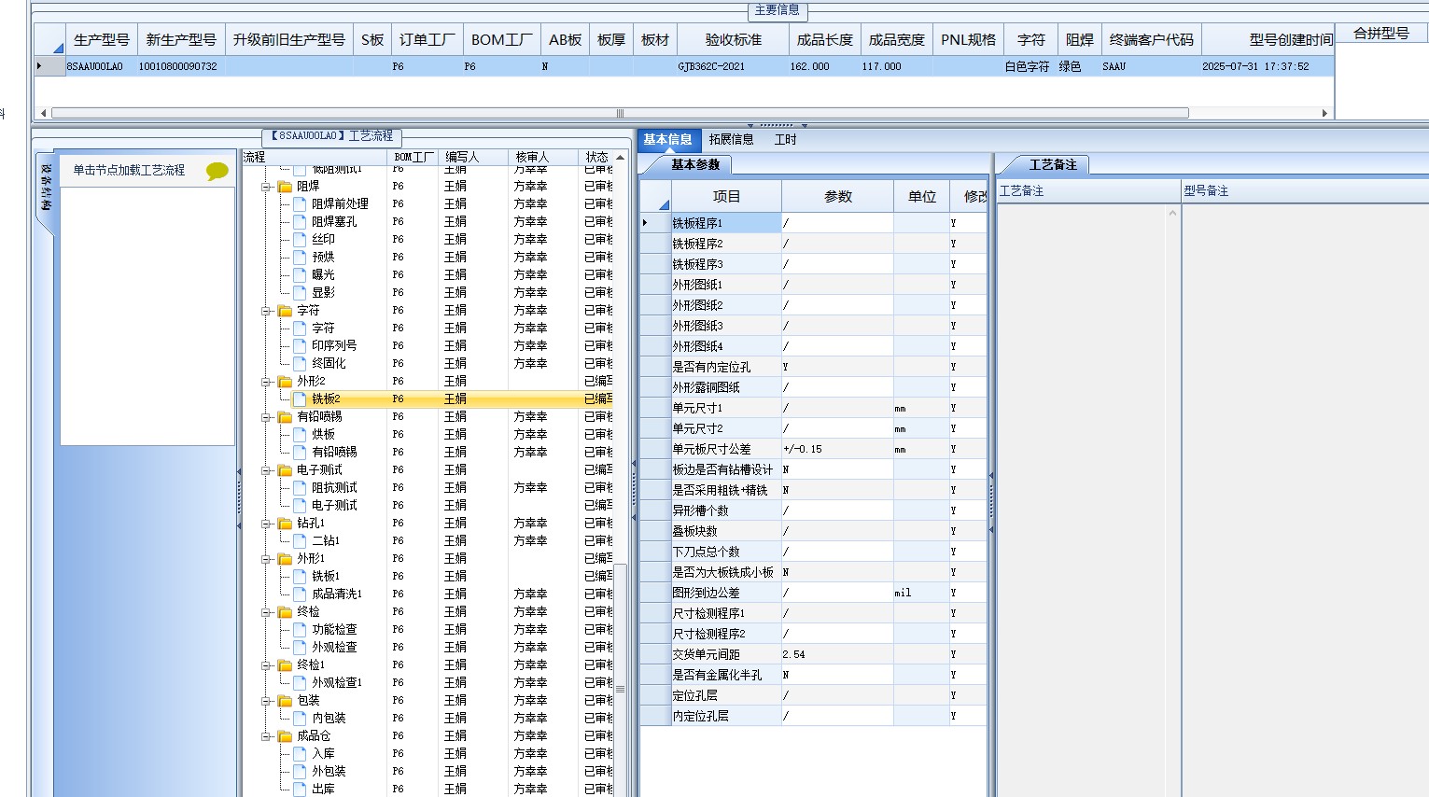Click the yellow speech bubble icon
Screen dimensions: 1429x797
[x=217, y=171]
